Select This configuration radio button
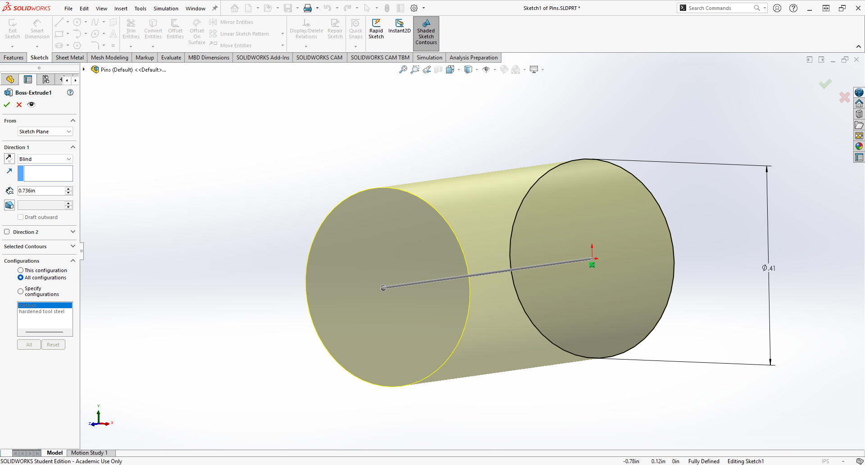 click(x=20, y=270)
